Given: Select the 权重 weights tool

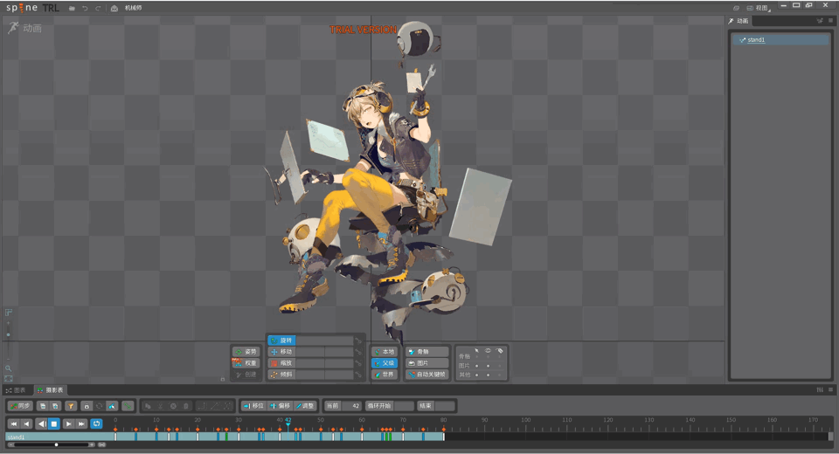Looking at the screenshot, I should 246,363.
